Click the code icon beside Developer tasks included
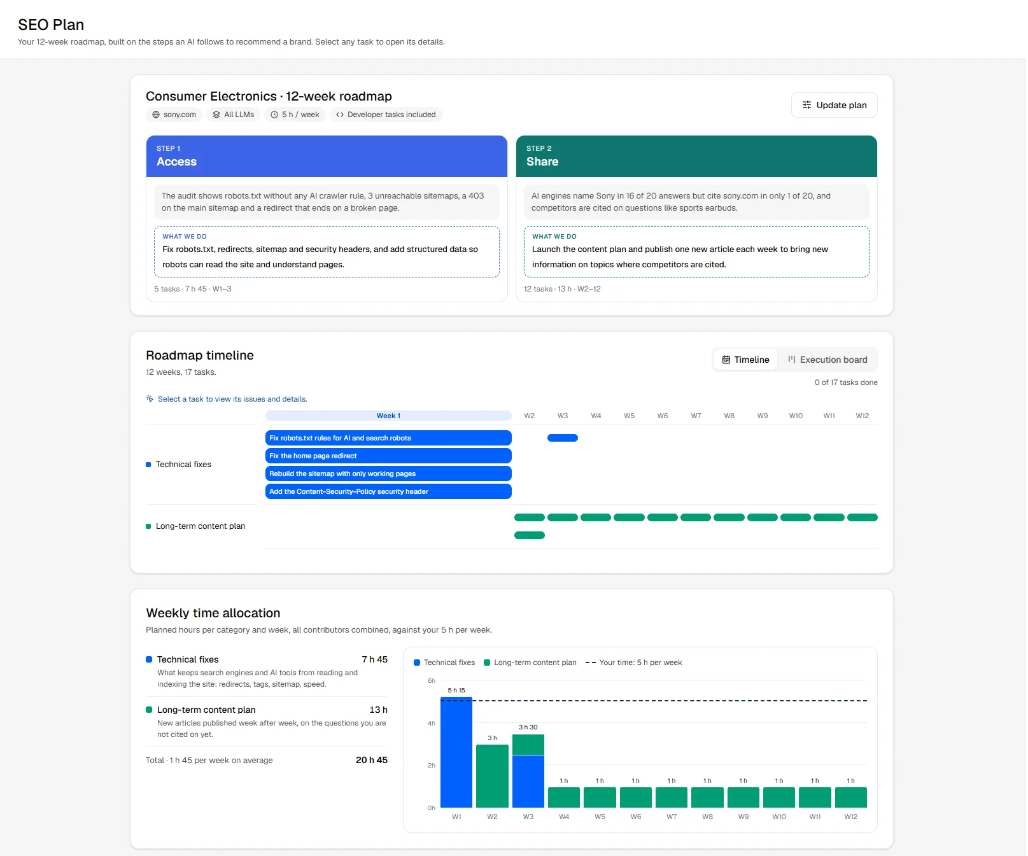 click(x=340, y=115)
